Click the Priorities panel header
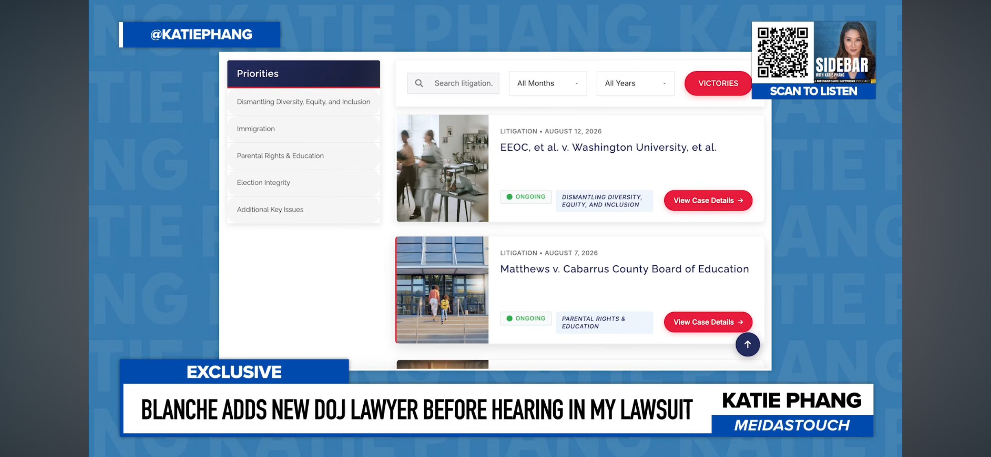 tap(303, 74)
